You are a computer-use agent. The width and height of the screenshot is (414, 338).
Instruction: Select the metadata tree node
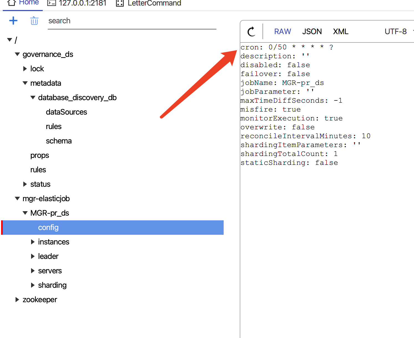coord(46,83)
